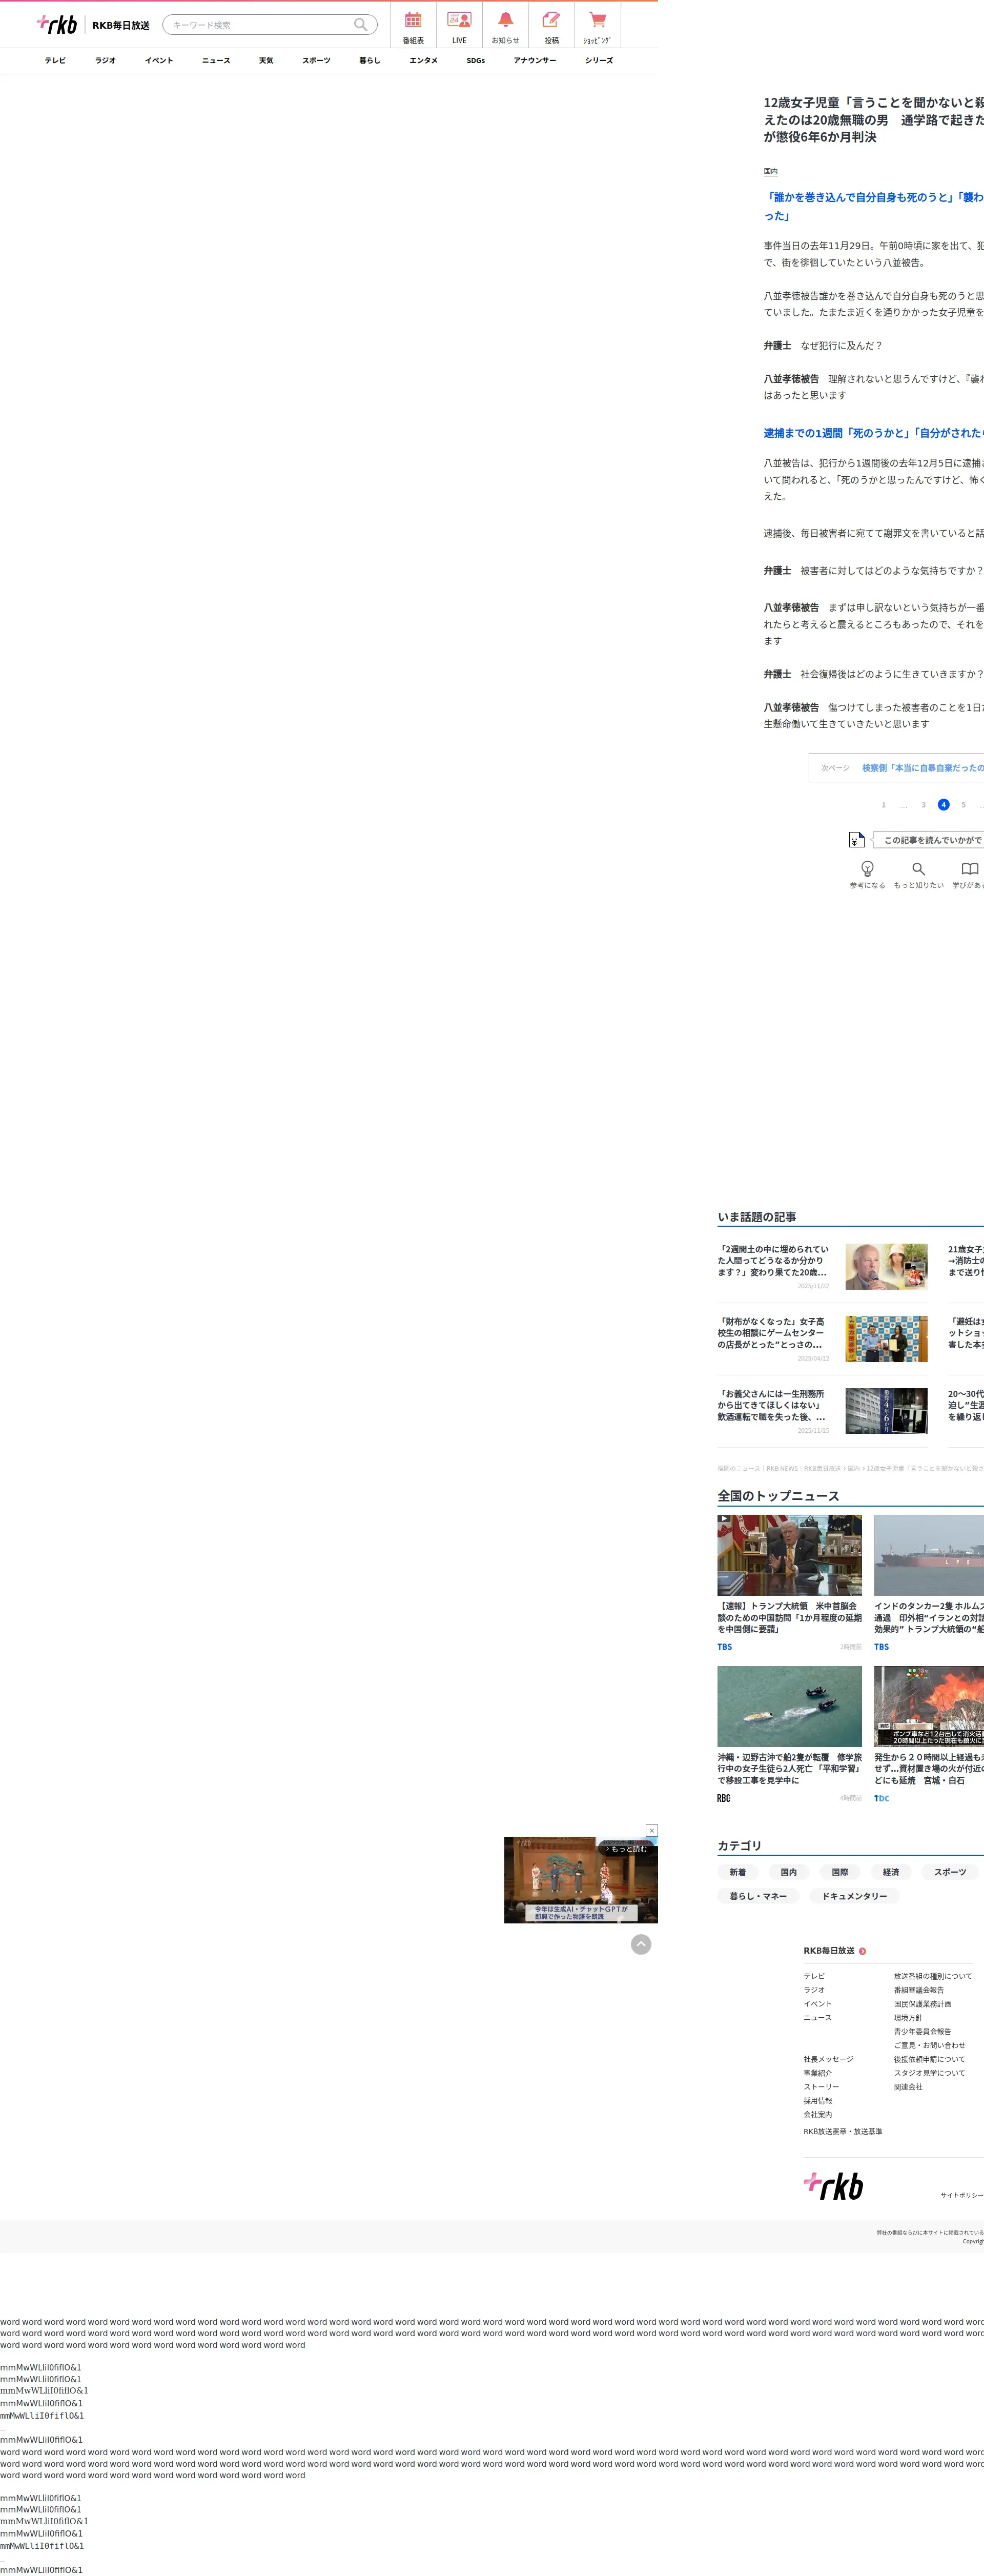Select the 国内 category tag
The width and height of the screenshot is (984, 2576).
789,1872
